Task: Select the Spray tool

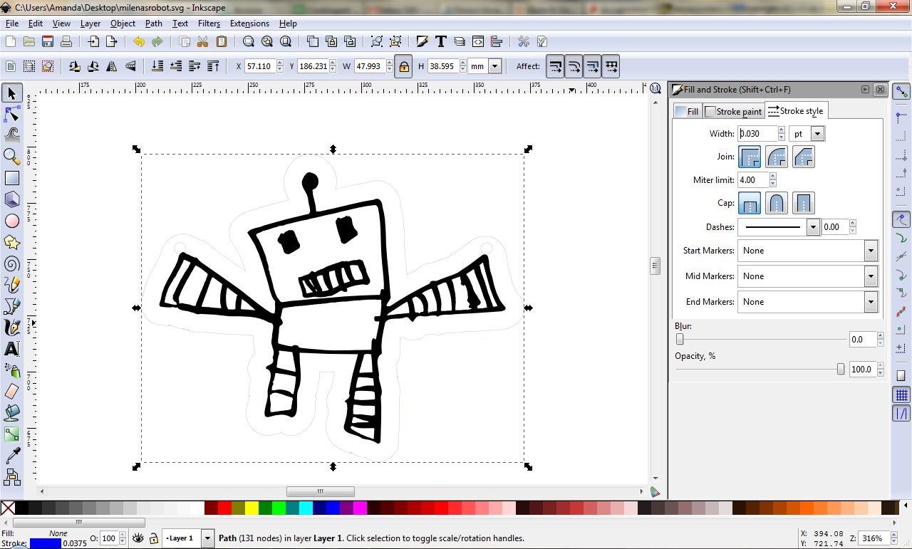Action: click(11, 370)
